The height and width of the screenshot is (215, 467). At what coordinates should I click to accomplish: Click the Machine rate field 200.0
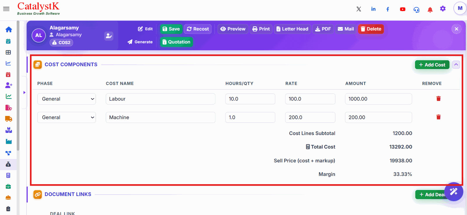coord(310,117)
